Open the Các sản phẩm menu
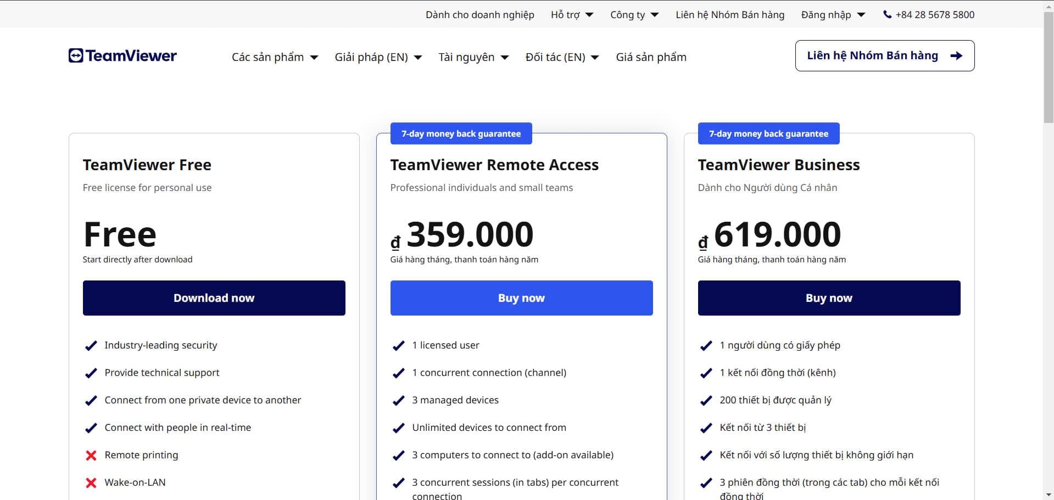Screen dimensions: 1054x500 coord(275,57)
